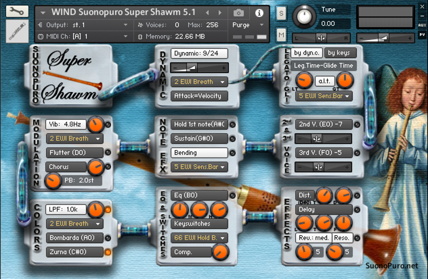Toggle the lit LPF LED
428x279 pixels.
(x=108, y=209)
